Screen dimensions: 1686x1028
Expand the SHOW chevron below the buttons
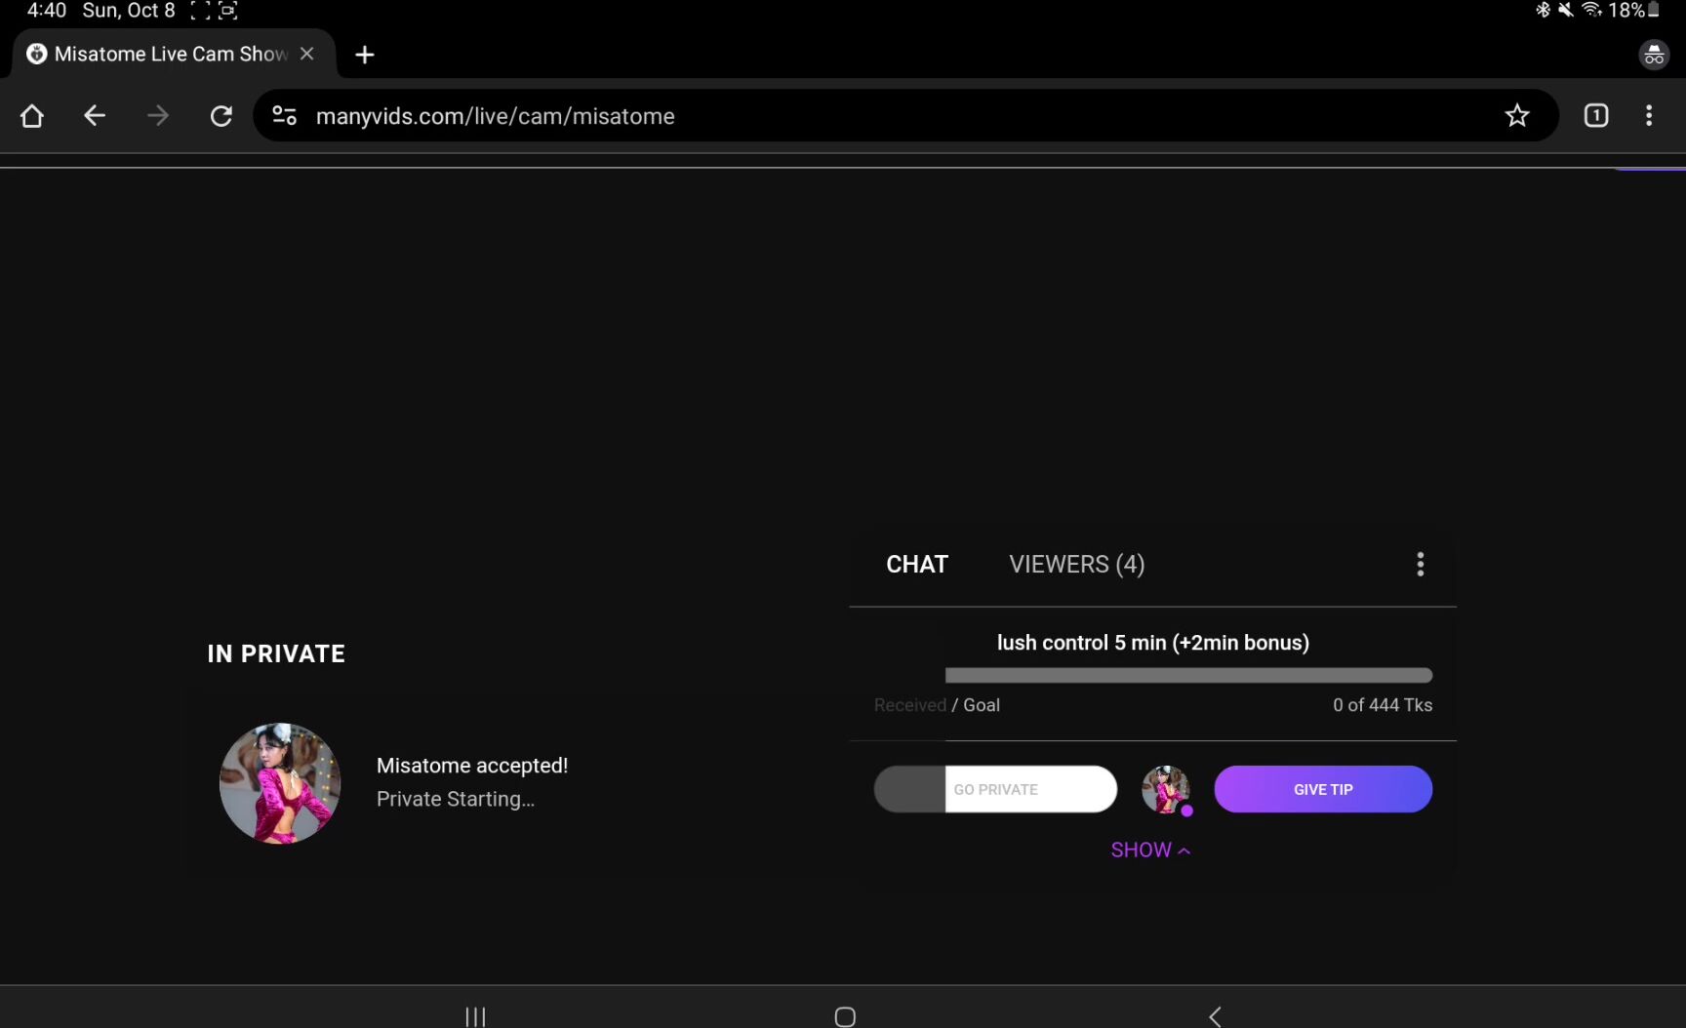click(x=1150, y=850)
